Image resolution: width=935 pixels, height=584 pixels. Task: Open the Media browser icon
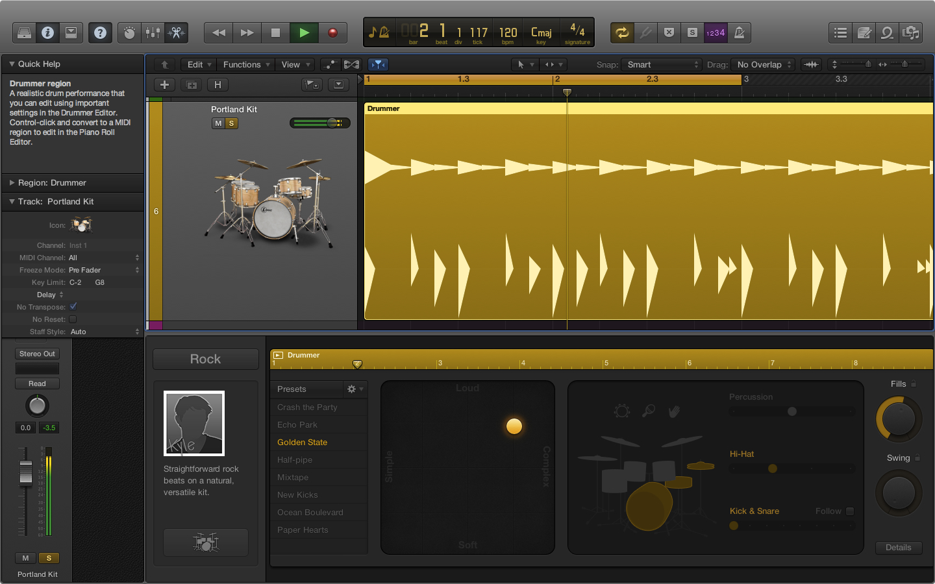911,32
